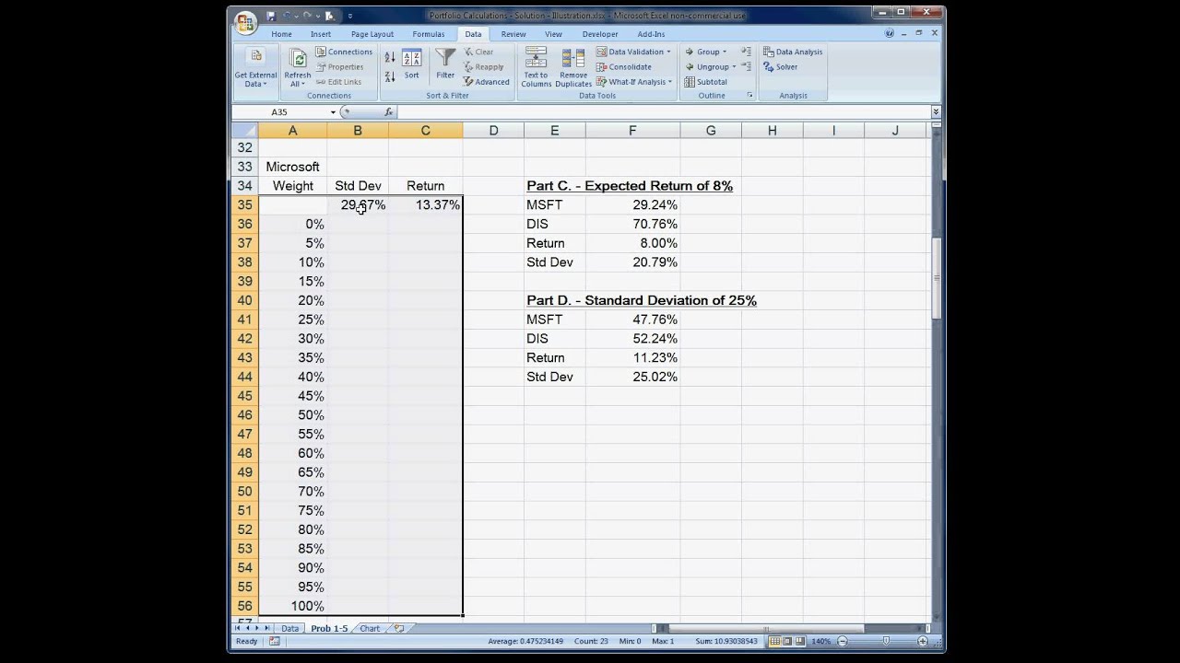Screen dimensions: 1180x663
Task: Click the Part D Standard Deviation heading
Action: [x=642, y=300]
